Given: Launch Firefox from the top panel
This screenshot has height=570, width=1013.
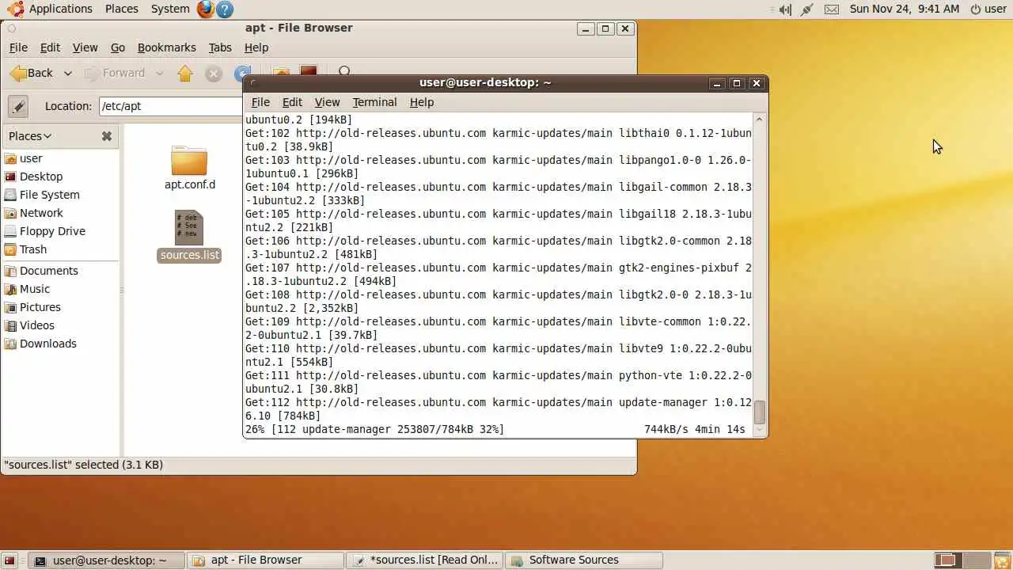Looking at the screenshot, I should click(206, 9).
